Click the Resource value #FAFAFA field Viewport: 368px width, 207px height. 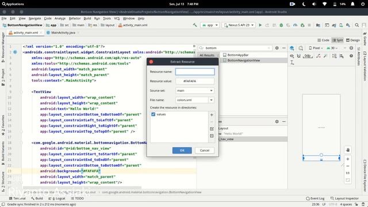pos(195,81)
